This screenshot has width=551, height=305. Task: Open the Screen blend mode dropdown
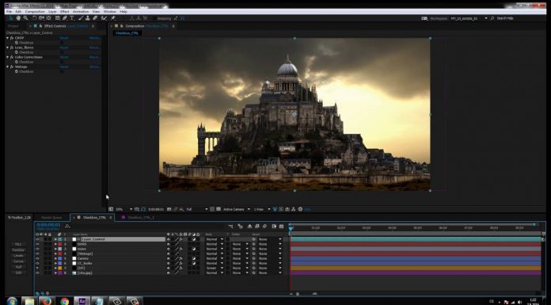[214, 268]
